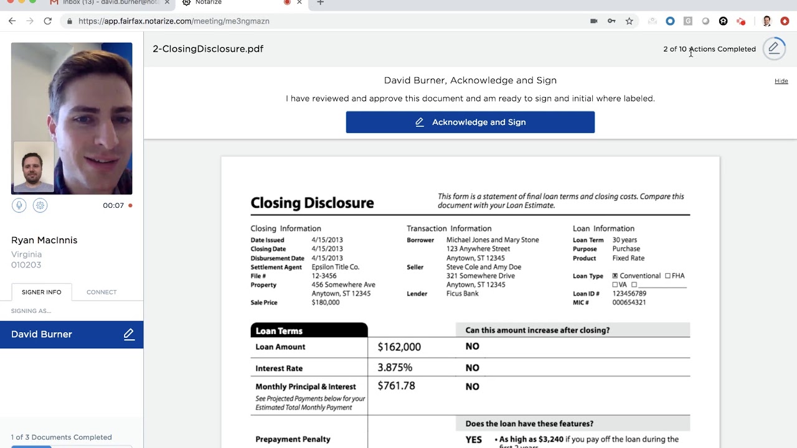
Task: Click the black circular extension icon
Action: pos(723,21)
